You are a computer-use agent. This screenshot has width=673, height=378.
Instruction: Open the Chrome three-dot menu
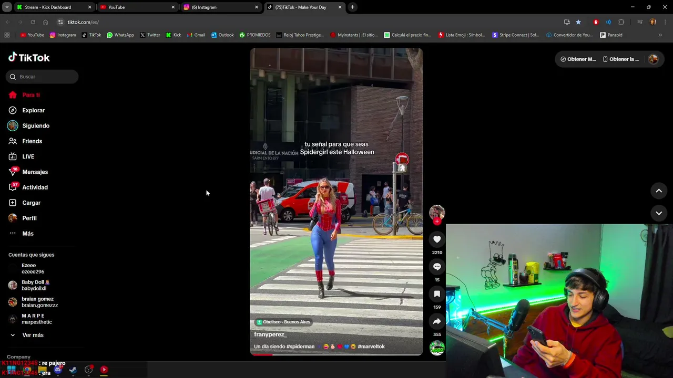click(665, 22)
